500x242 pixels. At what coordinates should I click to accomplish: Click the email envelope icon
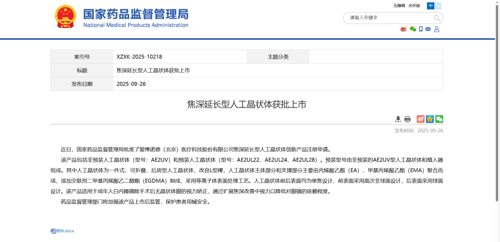(x=428, y=29)
